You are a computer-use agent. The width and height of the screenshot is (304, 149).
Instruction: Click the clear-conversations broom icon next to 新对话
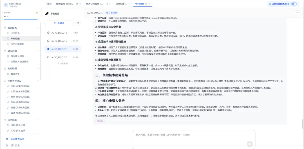click(78, 23)
